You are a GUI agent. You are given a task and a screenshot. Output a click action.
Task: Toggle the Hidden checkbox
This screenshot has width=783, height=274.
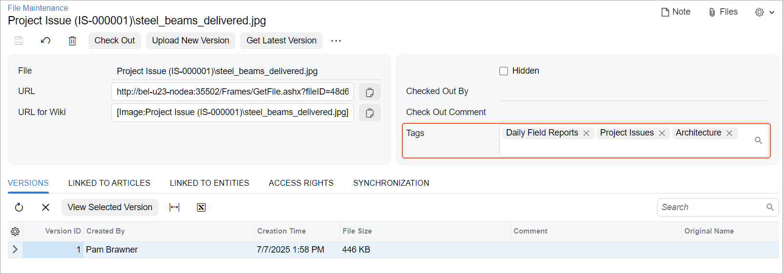pos(504,71)
